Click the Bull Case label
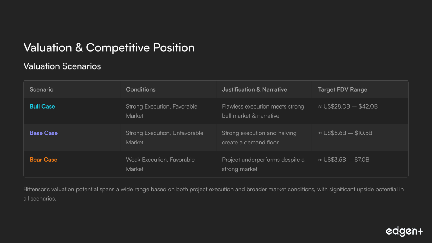 pos(42,106)
